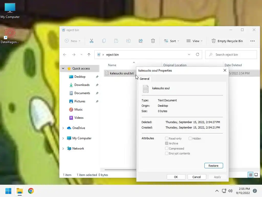
Task: Click Empty Recycle Bin button
Action: coord(227,41)
